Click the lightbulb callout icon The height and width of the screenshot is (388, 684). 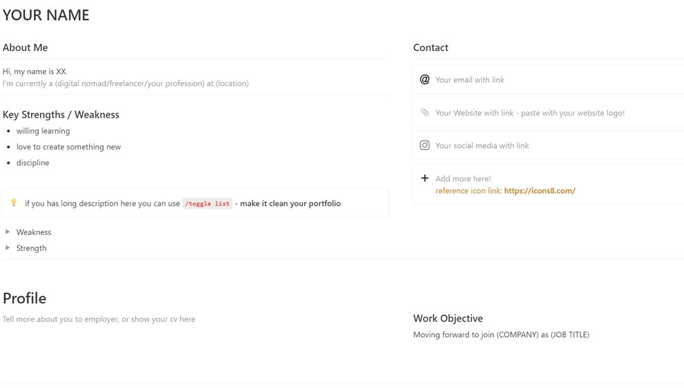click(x=14, y=203)
